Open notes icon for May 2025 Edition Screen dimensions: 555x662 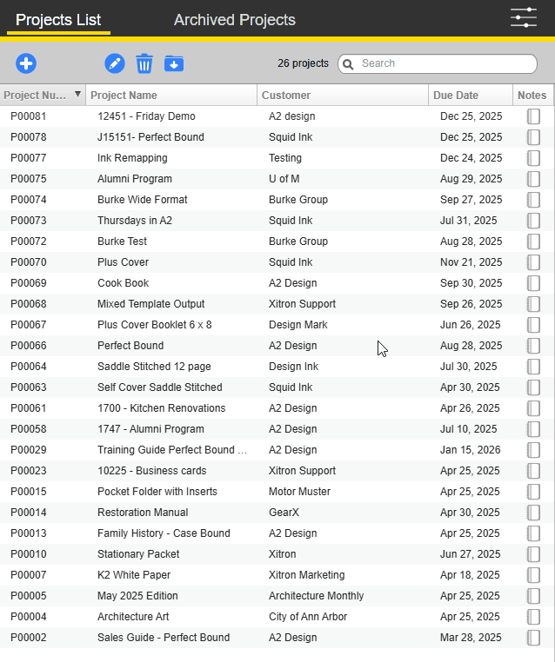click(533, 596)
